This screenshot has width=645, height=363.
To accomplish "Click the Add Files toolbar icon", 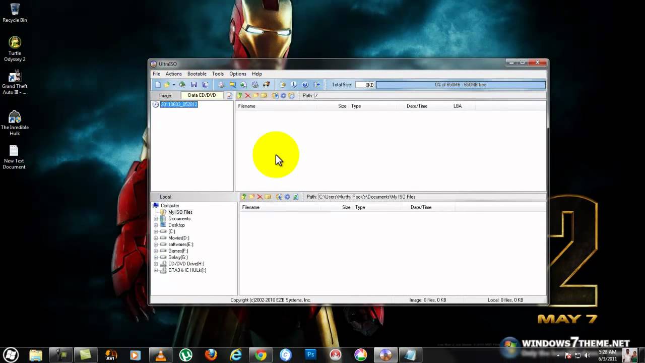I will click(x=283, y=85).
